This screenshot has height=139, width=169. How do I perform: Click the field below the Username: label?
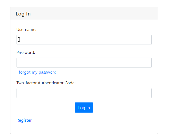(x=84, y=40)
